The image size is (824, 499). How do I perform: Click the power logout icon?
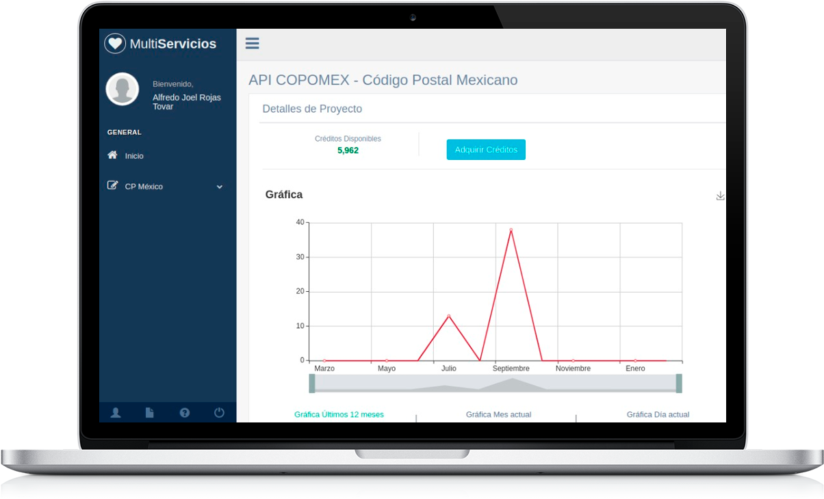(x=219, y=412)
